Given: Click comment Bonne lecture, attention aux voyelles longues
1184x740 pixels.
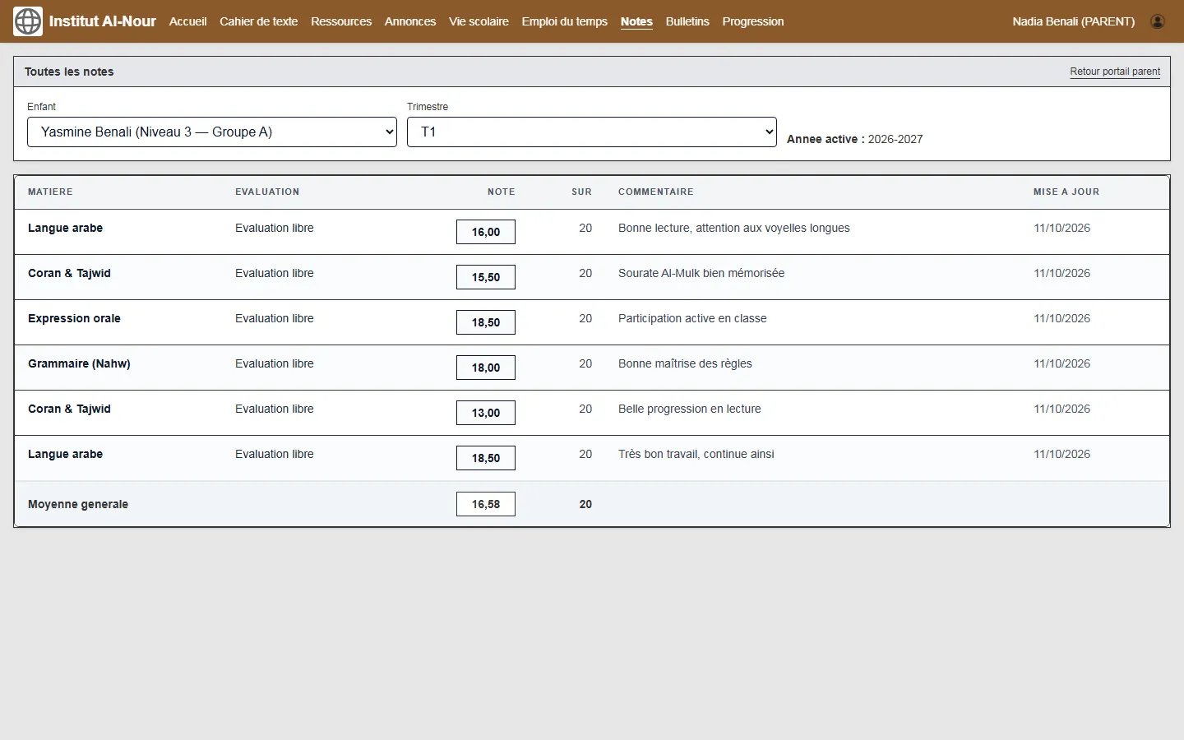Looking at the screenshot, I should (x=734, y=228).
